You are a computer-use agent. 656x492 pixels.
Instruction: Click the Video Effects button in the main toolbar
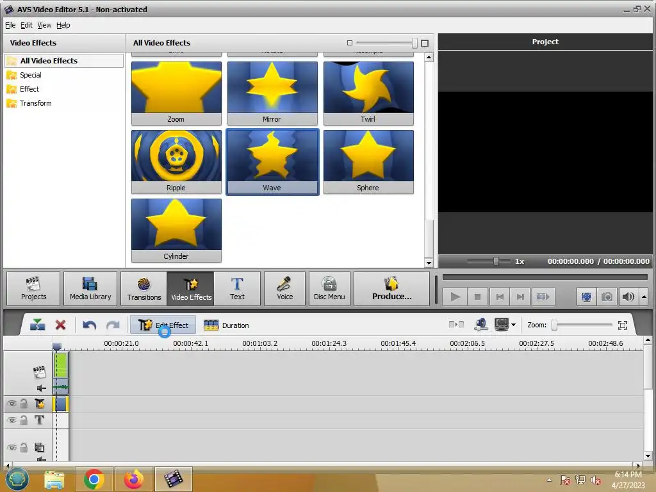click(191, 289)
